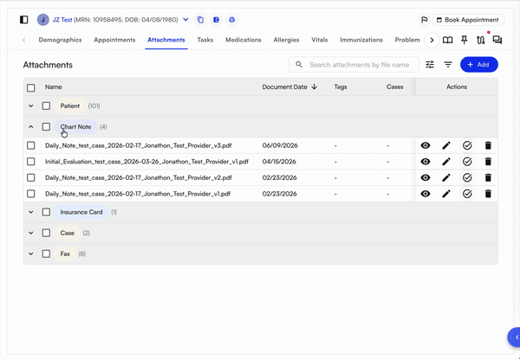520x359 pixels.
Task: Open the JZ Test patient link
Action: coord(62,20)
